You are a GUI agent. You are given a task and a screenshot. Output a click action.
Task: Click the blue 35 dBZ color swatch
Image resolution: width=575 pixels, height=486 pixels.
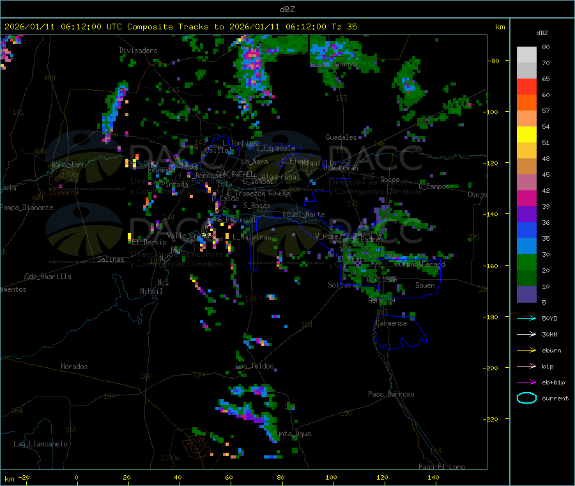coord(526,230)
